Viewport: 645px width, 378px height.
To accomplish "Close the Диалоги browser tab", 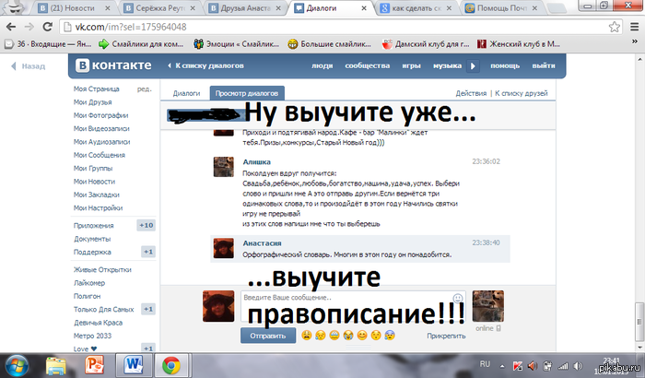I will [364, 7].
